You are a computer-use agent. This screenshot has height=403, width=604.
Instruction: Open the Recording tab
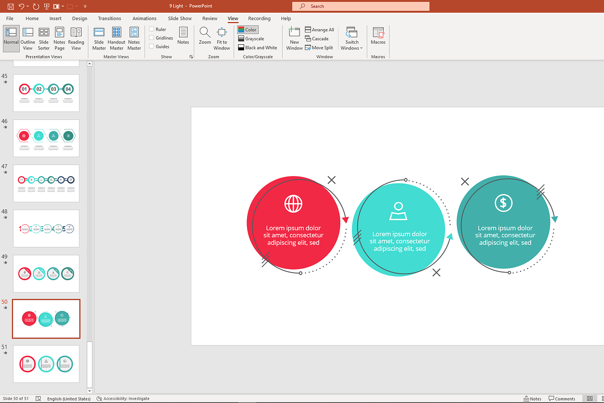point(259,19)
